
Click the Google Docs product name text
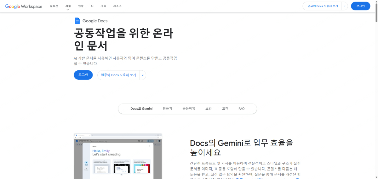click(95, 21)
